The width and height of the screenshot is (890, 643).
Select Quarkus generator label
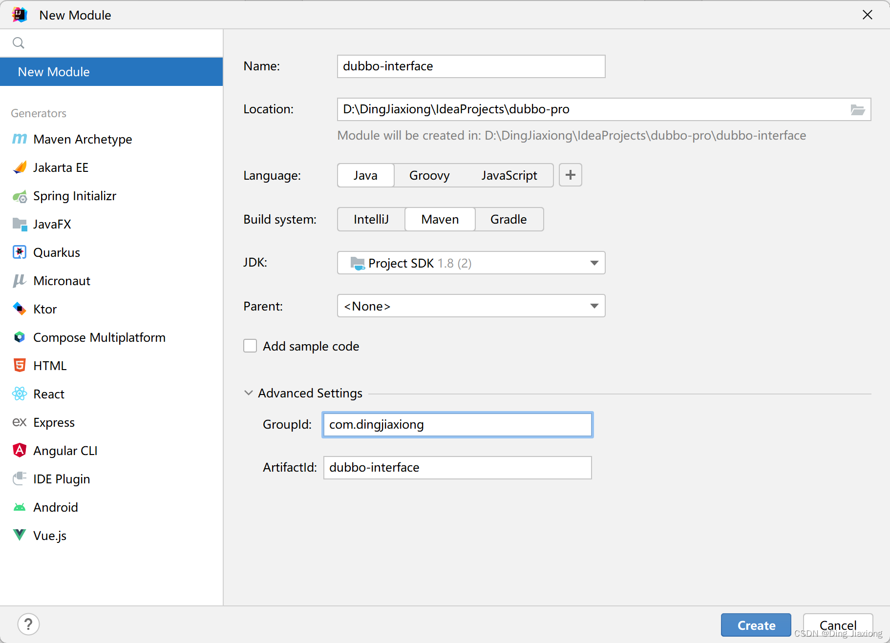tap(57, 252)
